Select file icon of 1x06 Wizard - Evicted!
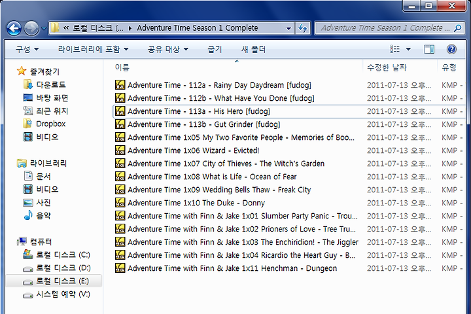471x314 pixels. tap(120, 150)
